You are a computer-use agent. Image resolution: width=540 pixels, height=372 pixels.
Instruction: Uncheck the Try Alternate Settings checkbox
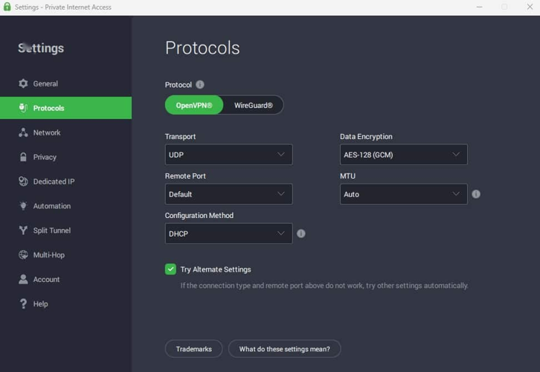coord(170,269)
